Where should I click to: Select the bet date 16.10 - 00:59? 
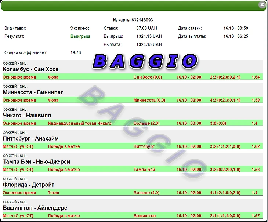(x=236, y=28)
